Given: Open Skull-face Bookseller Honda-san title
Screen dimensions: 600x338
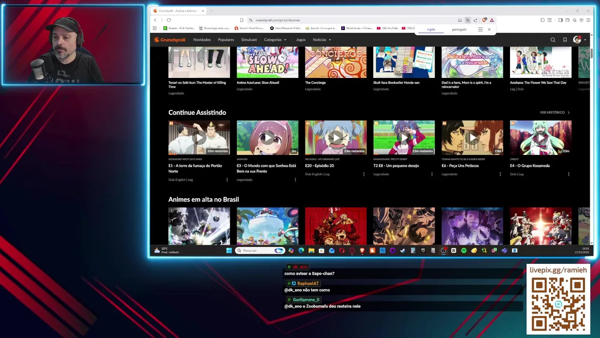Looking at the screenshot, I should [396, 83].
